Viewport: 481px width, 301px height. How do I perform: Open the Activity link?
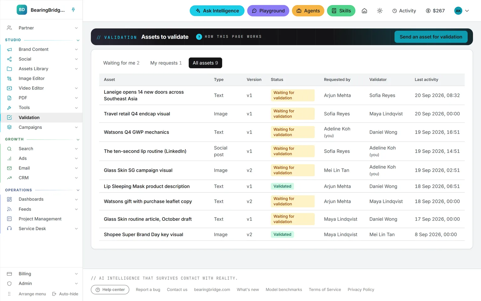click(x=404, y=11)
